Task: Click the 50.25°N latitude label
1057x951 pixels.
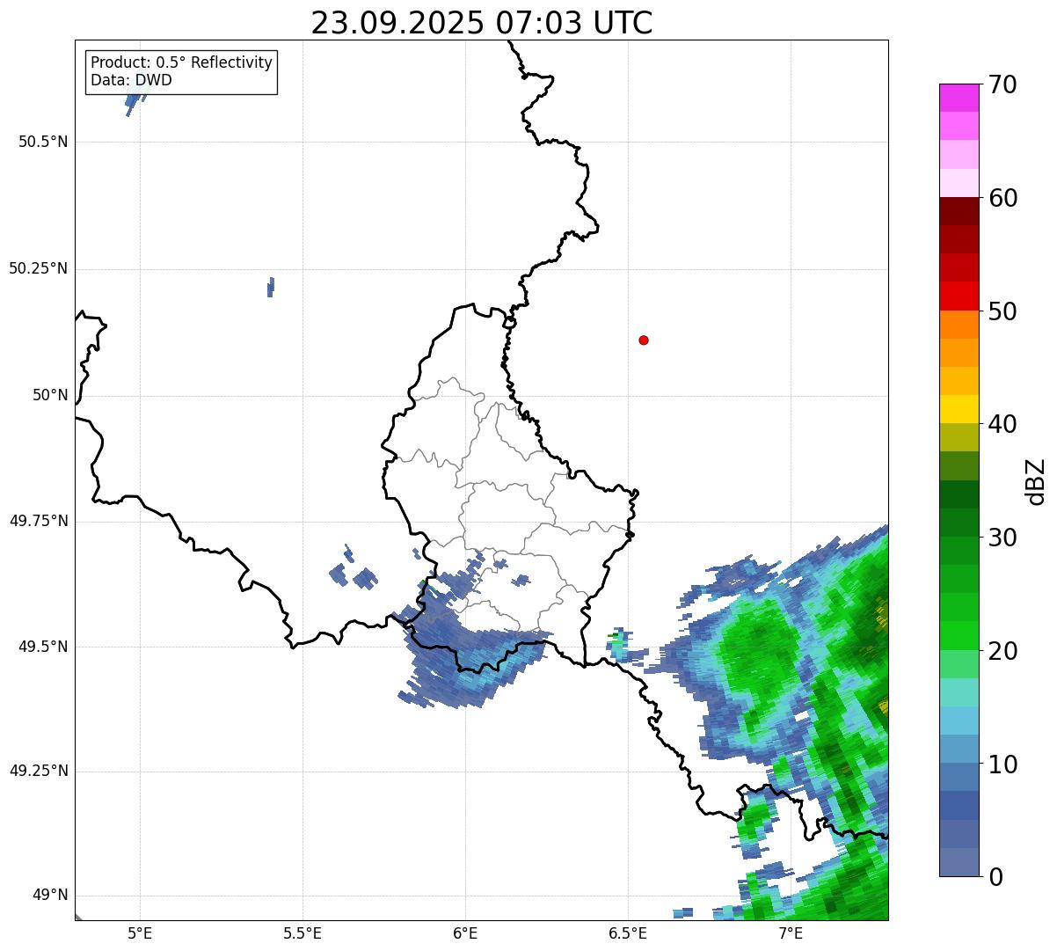Action: click(x=39, y=268)
